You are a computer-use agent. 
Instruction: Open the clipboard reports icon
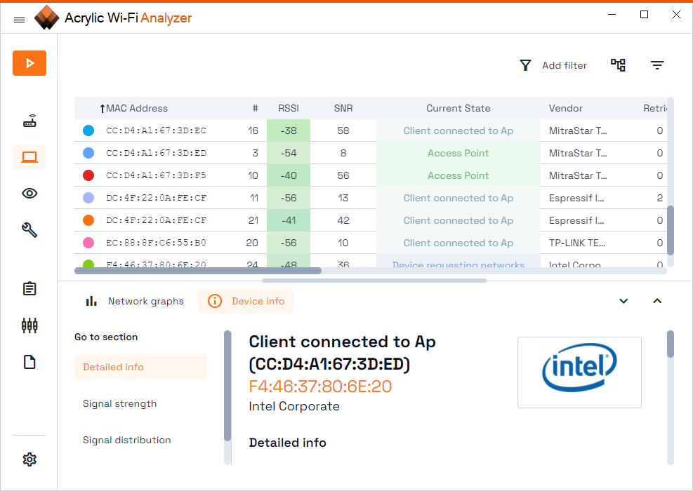[29, 289]
